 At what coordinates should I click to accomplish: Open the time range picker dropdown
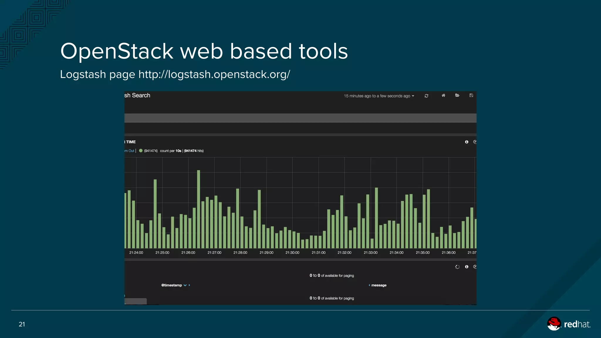pyautogui.click(x=379, y=96)
